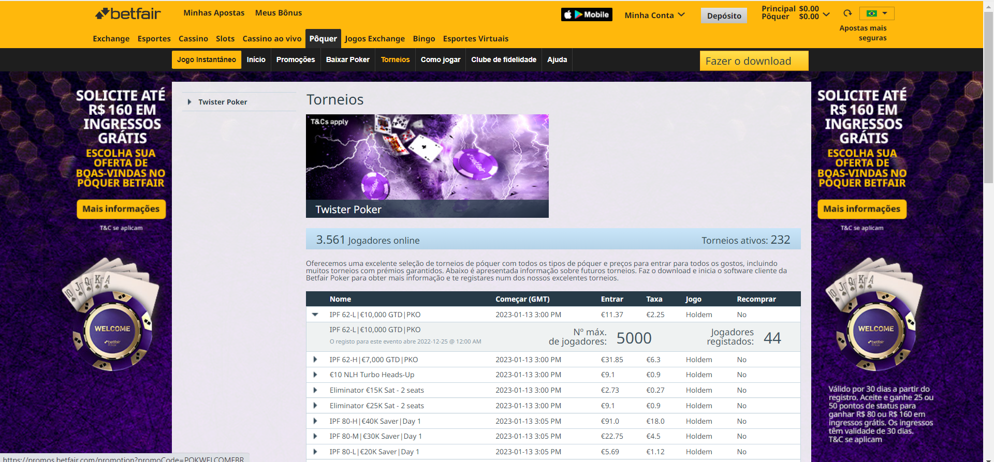This screenshot has width=994, height=462.
Task: Refresh the account balance
Action: 847,13
